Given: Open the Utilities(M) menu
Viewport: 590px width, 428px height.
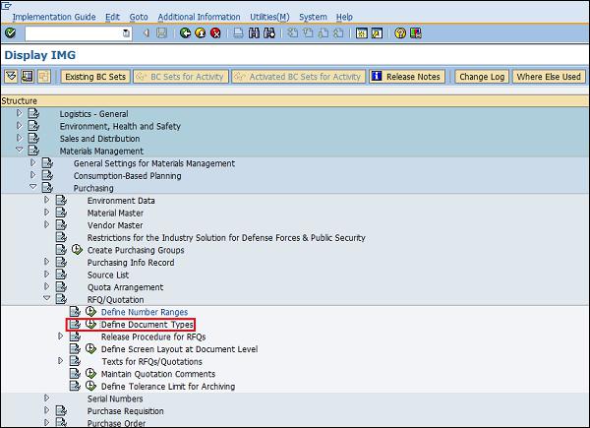Looking at the screenshot, I should point(269,17).
